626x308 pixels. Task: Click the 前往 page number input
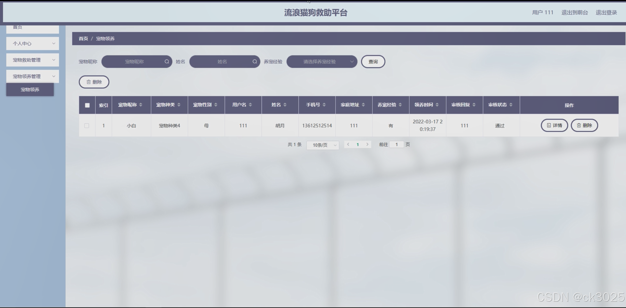396,144
